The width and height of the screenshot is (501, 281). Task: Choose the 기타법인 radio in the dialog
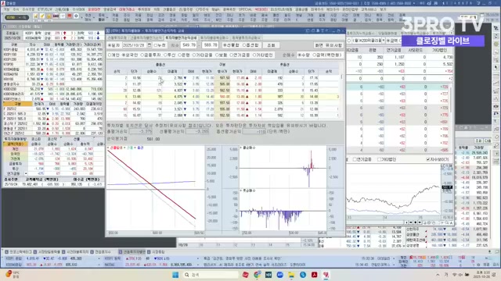coord(254,55)
